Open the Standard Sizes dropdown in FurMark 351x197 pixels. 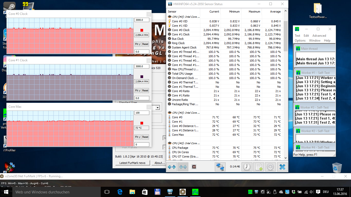(157, 107)
